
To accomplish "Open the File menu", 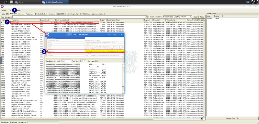I will 4,10.
